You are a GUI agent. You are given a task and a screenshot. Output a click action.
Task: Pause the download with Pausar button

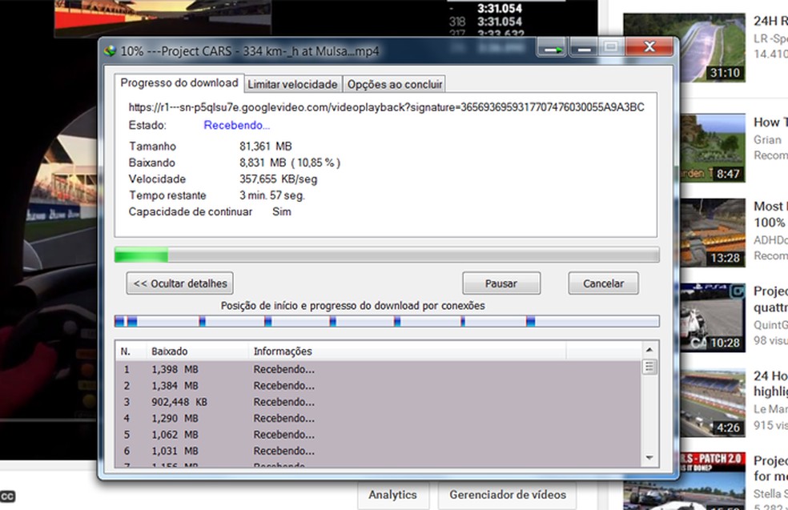click(501, 283)
